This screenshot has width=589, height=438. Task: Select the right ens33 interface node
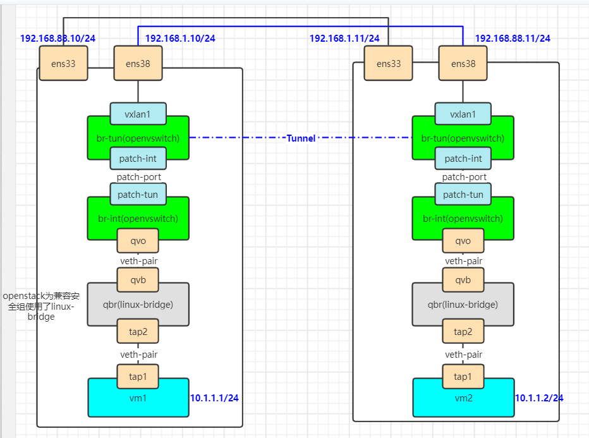(388, 63)
